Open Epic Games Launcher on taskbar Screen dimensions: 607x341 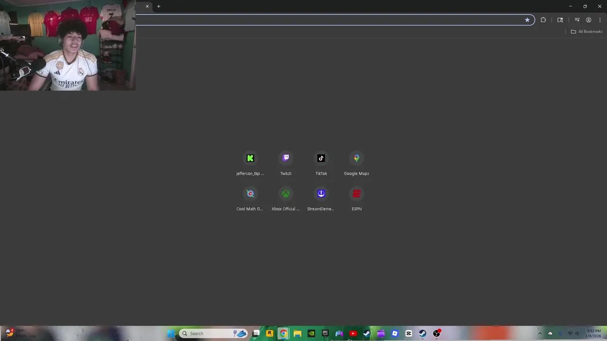325,333
